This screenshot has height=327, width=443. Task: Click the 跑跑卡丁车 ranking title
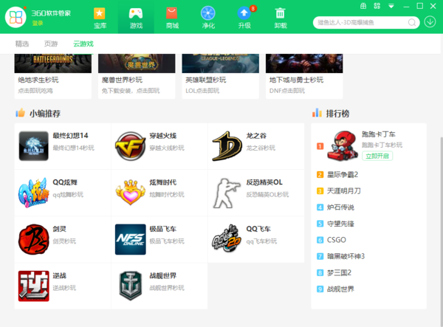(379, 134)
